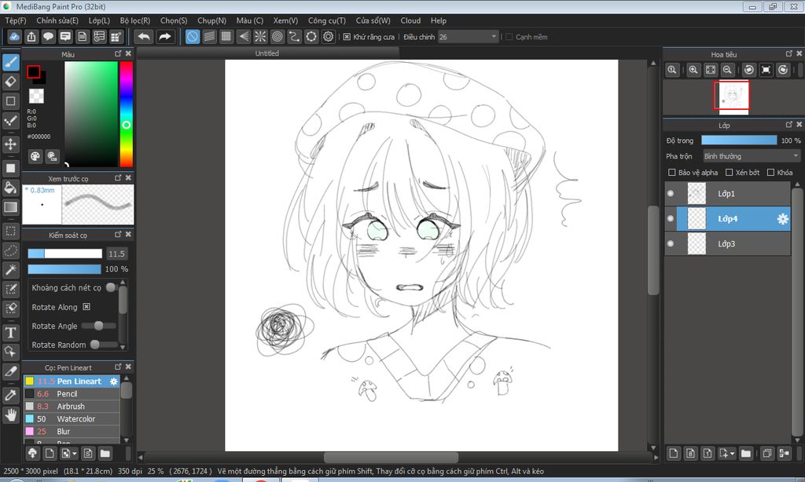Click the export/share icon in toolbar

(31, 37)
